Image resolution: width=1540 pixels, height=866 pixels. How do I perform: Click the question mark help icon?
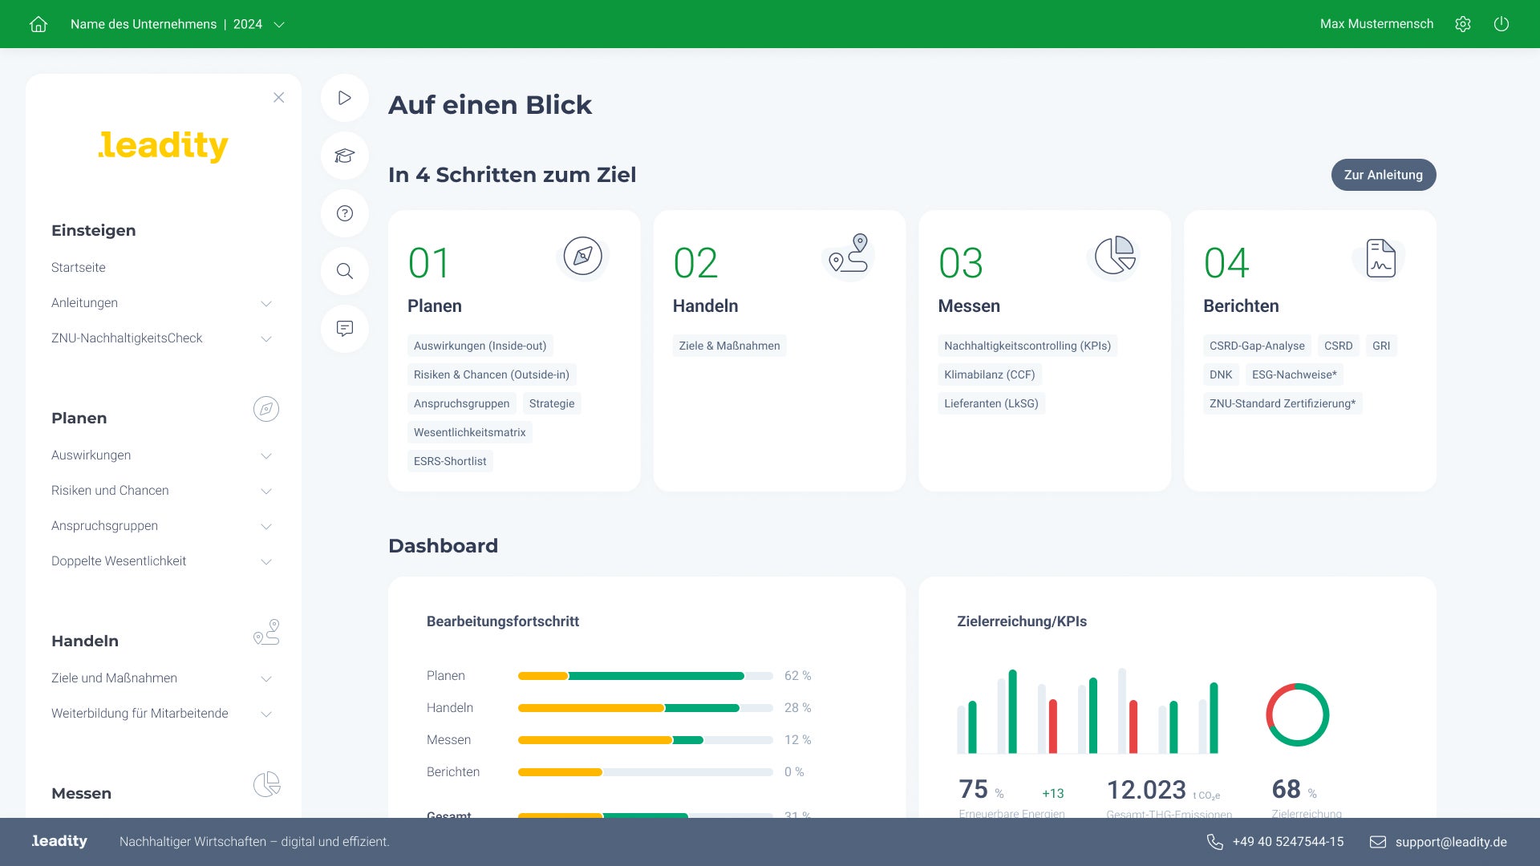(345, 213)
